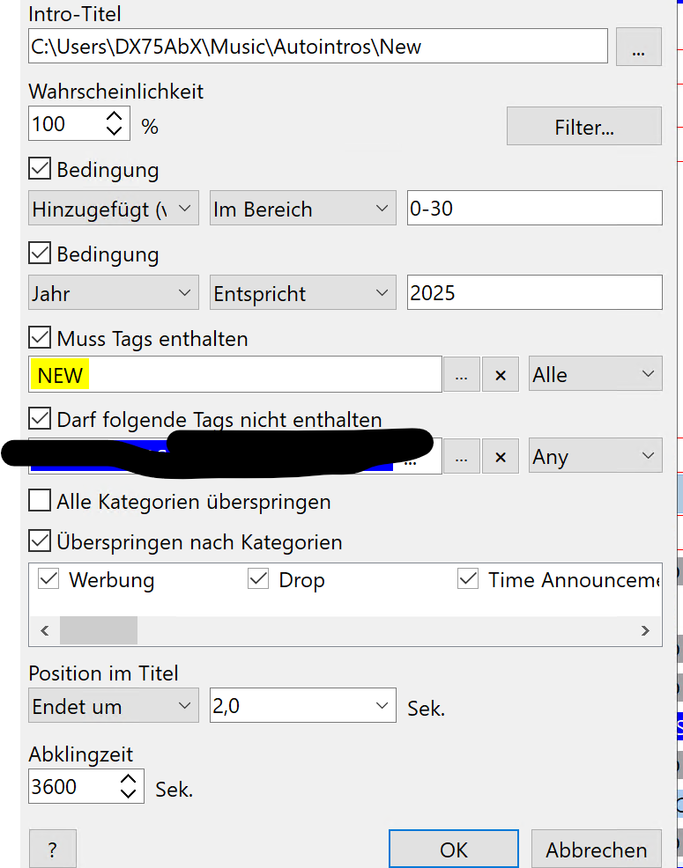683x868 pixels.
Task: Clear the Muss Tags field with x button
Action: tap(500, 375)
